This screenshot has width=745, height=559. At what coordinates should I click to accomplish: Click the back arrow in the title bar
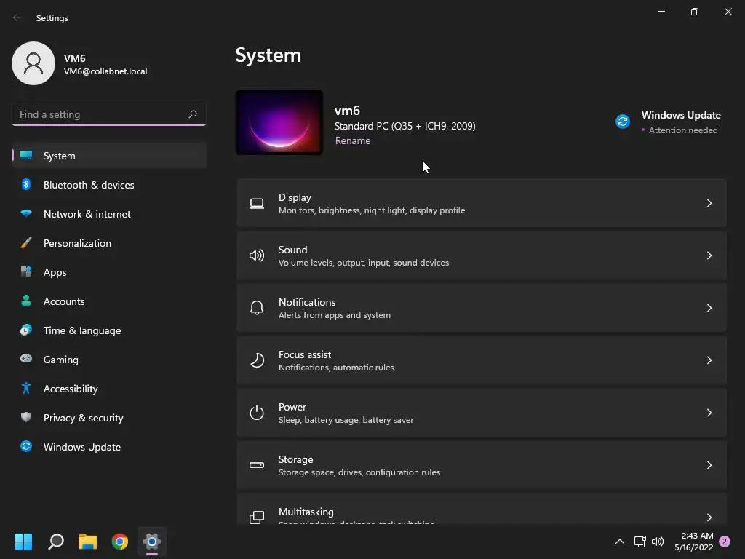click(17, 17)
